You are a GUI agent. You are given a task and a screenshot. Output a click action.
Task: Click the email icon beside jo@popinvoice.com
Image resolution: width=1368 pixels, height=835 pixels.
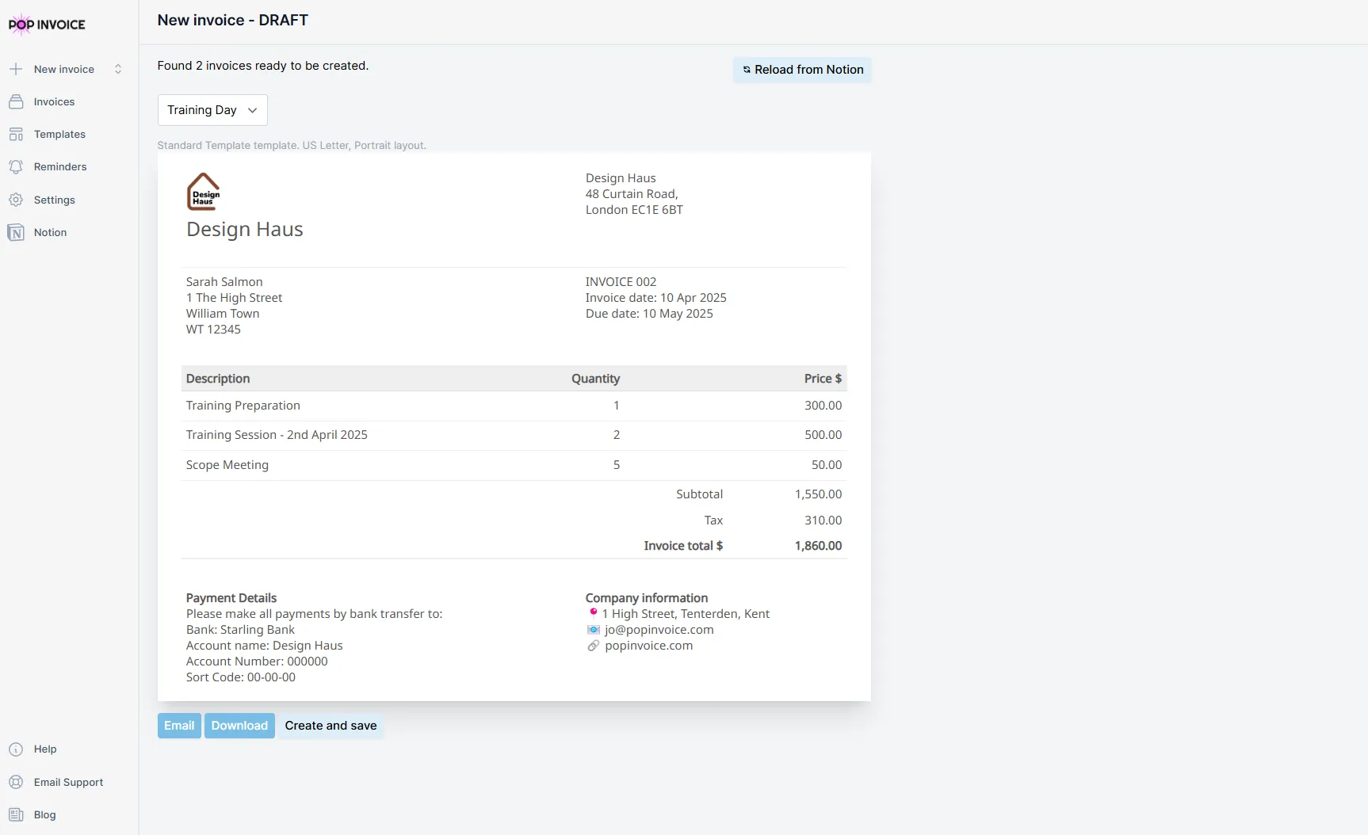[594, 629]
